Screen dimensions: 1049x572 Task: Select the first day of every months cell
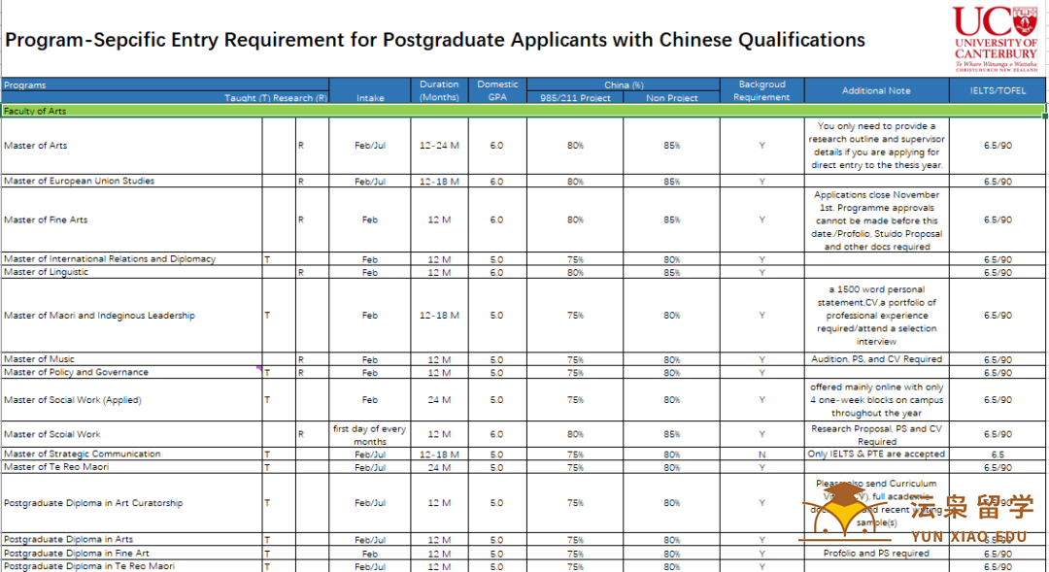point(370,435)
